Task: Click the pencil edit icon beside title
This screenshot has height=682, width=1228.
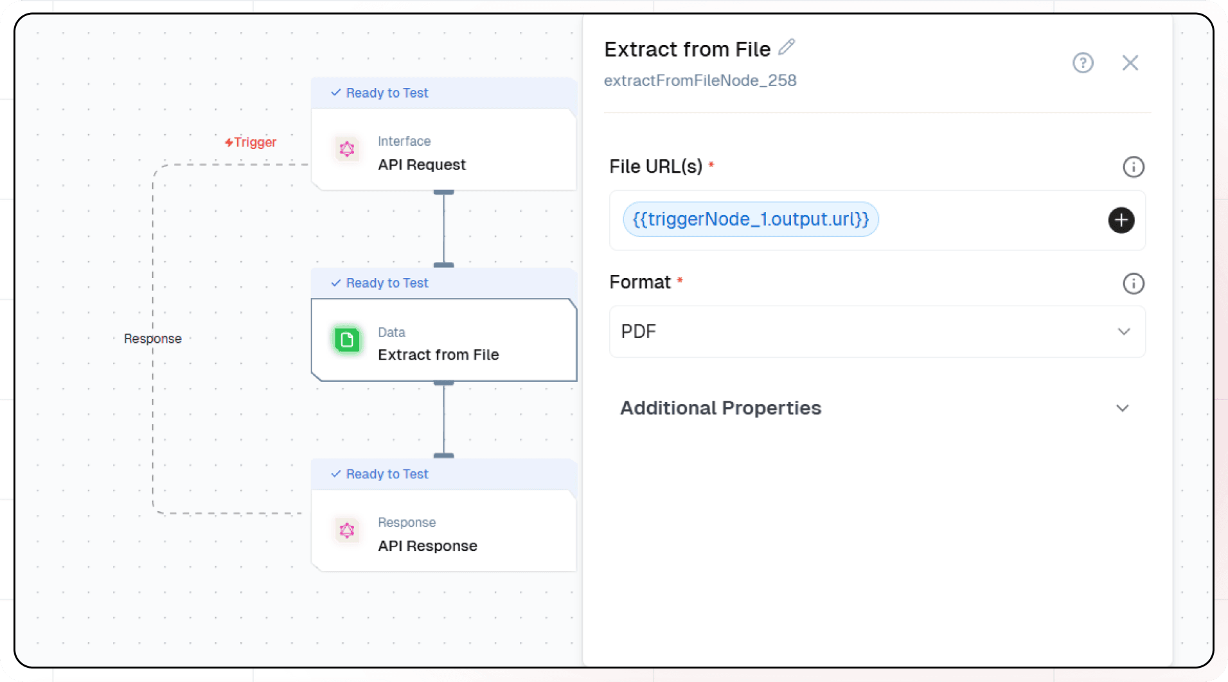Action: tap(787, 47)
